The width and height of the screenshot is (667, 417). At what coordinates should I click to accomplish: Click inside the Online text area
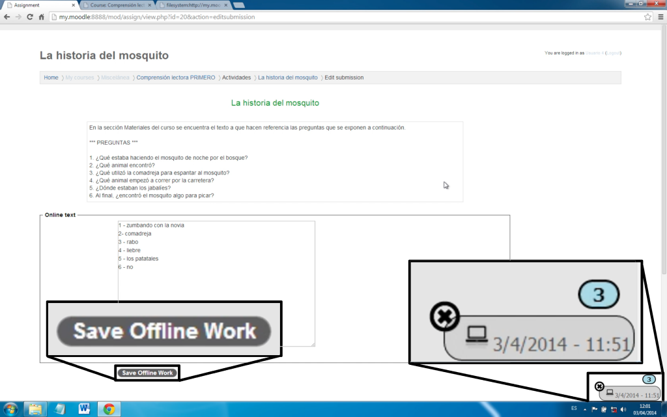coord(216,283)
